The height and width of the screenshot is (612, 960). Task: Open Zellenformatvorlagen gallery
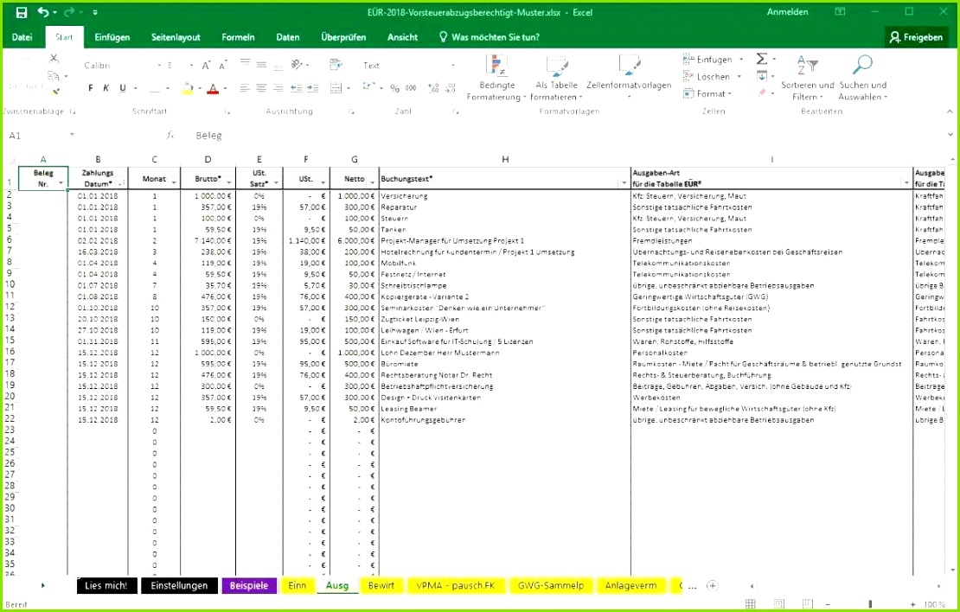(x=629, y=78)
